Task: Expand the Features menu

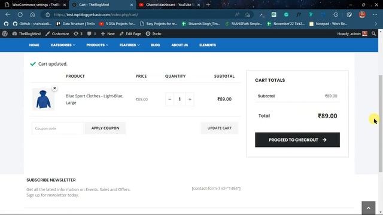Action: pyautogui.click(x=129, y=45)
